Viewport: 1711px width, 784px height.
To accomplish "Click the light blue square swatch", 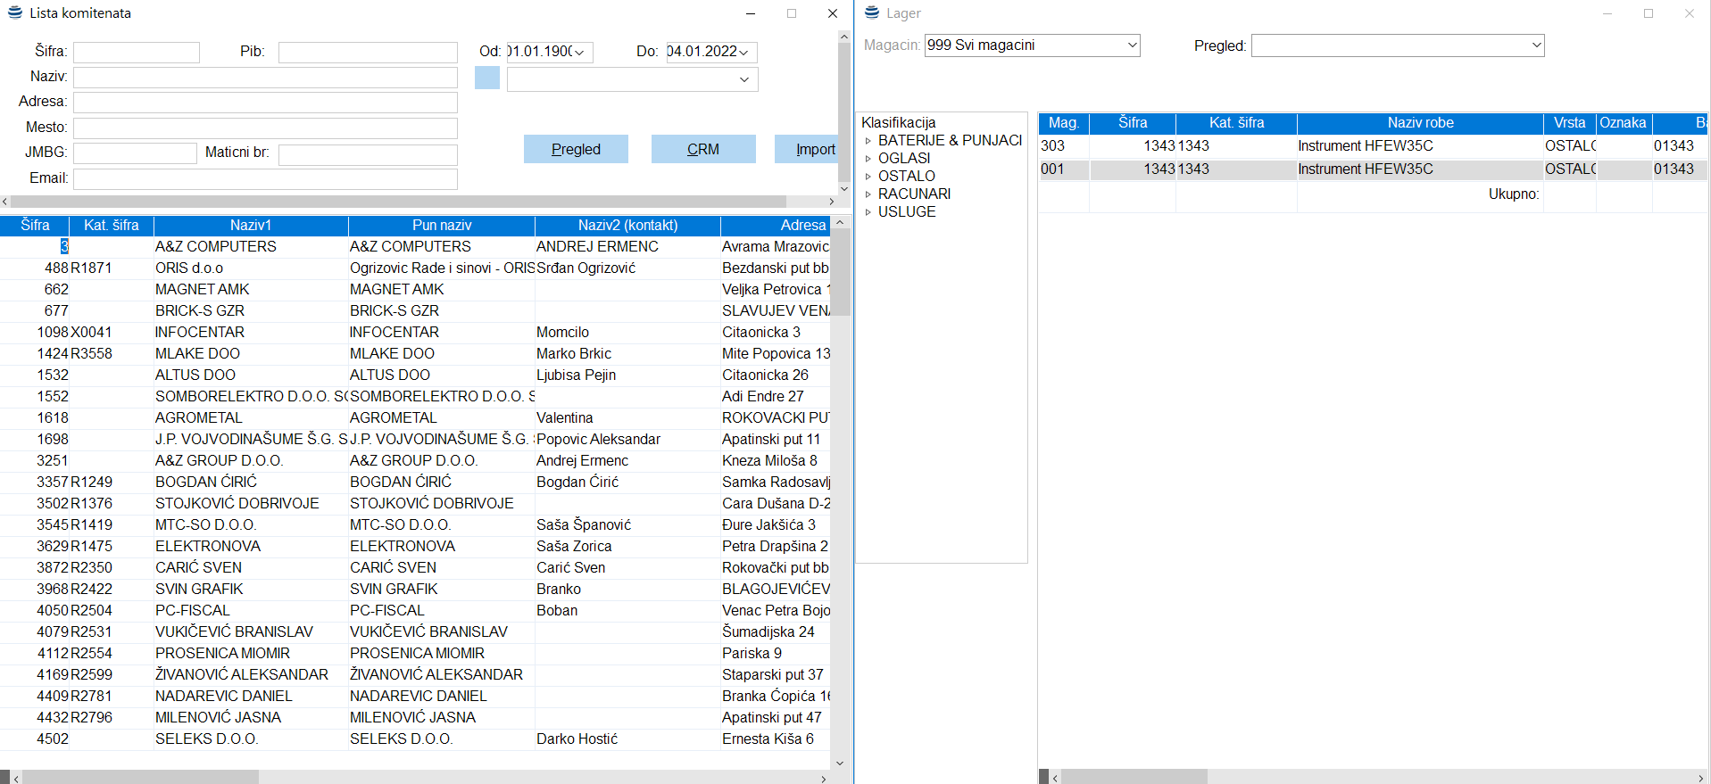I will pos(486,78).
